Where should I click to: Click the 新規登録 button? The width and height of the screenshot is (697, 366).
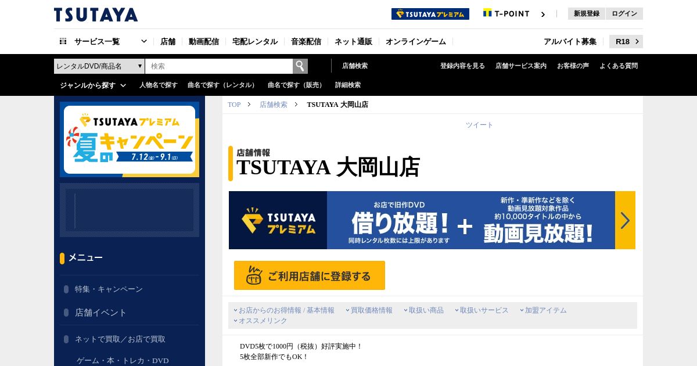click(587, 13)
